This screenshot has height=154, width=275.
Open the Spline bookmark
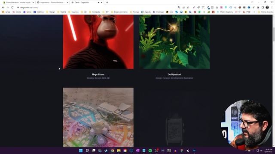pyautogui.click(x=27, y=12)
